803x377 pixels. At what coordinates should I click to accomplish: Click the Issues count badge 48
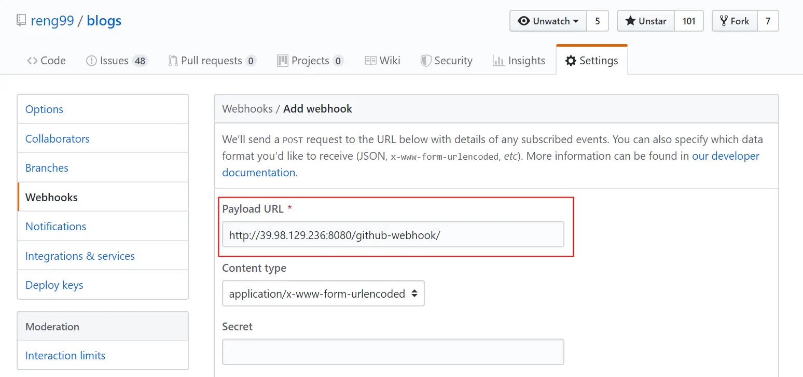140,61
